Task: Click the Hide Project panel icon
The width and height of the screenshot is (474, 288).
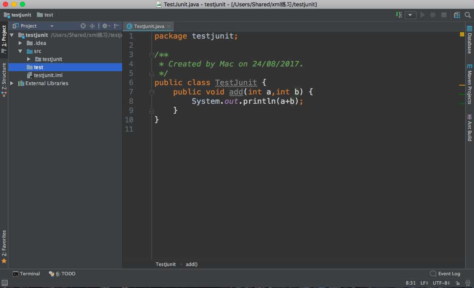Action: point(116,26)
